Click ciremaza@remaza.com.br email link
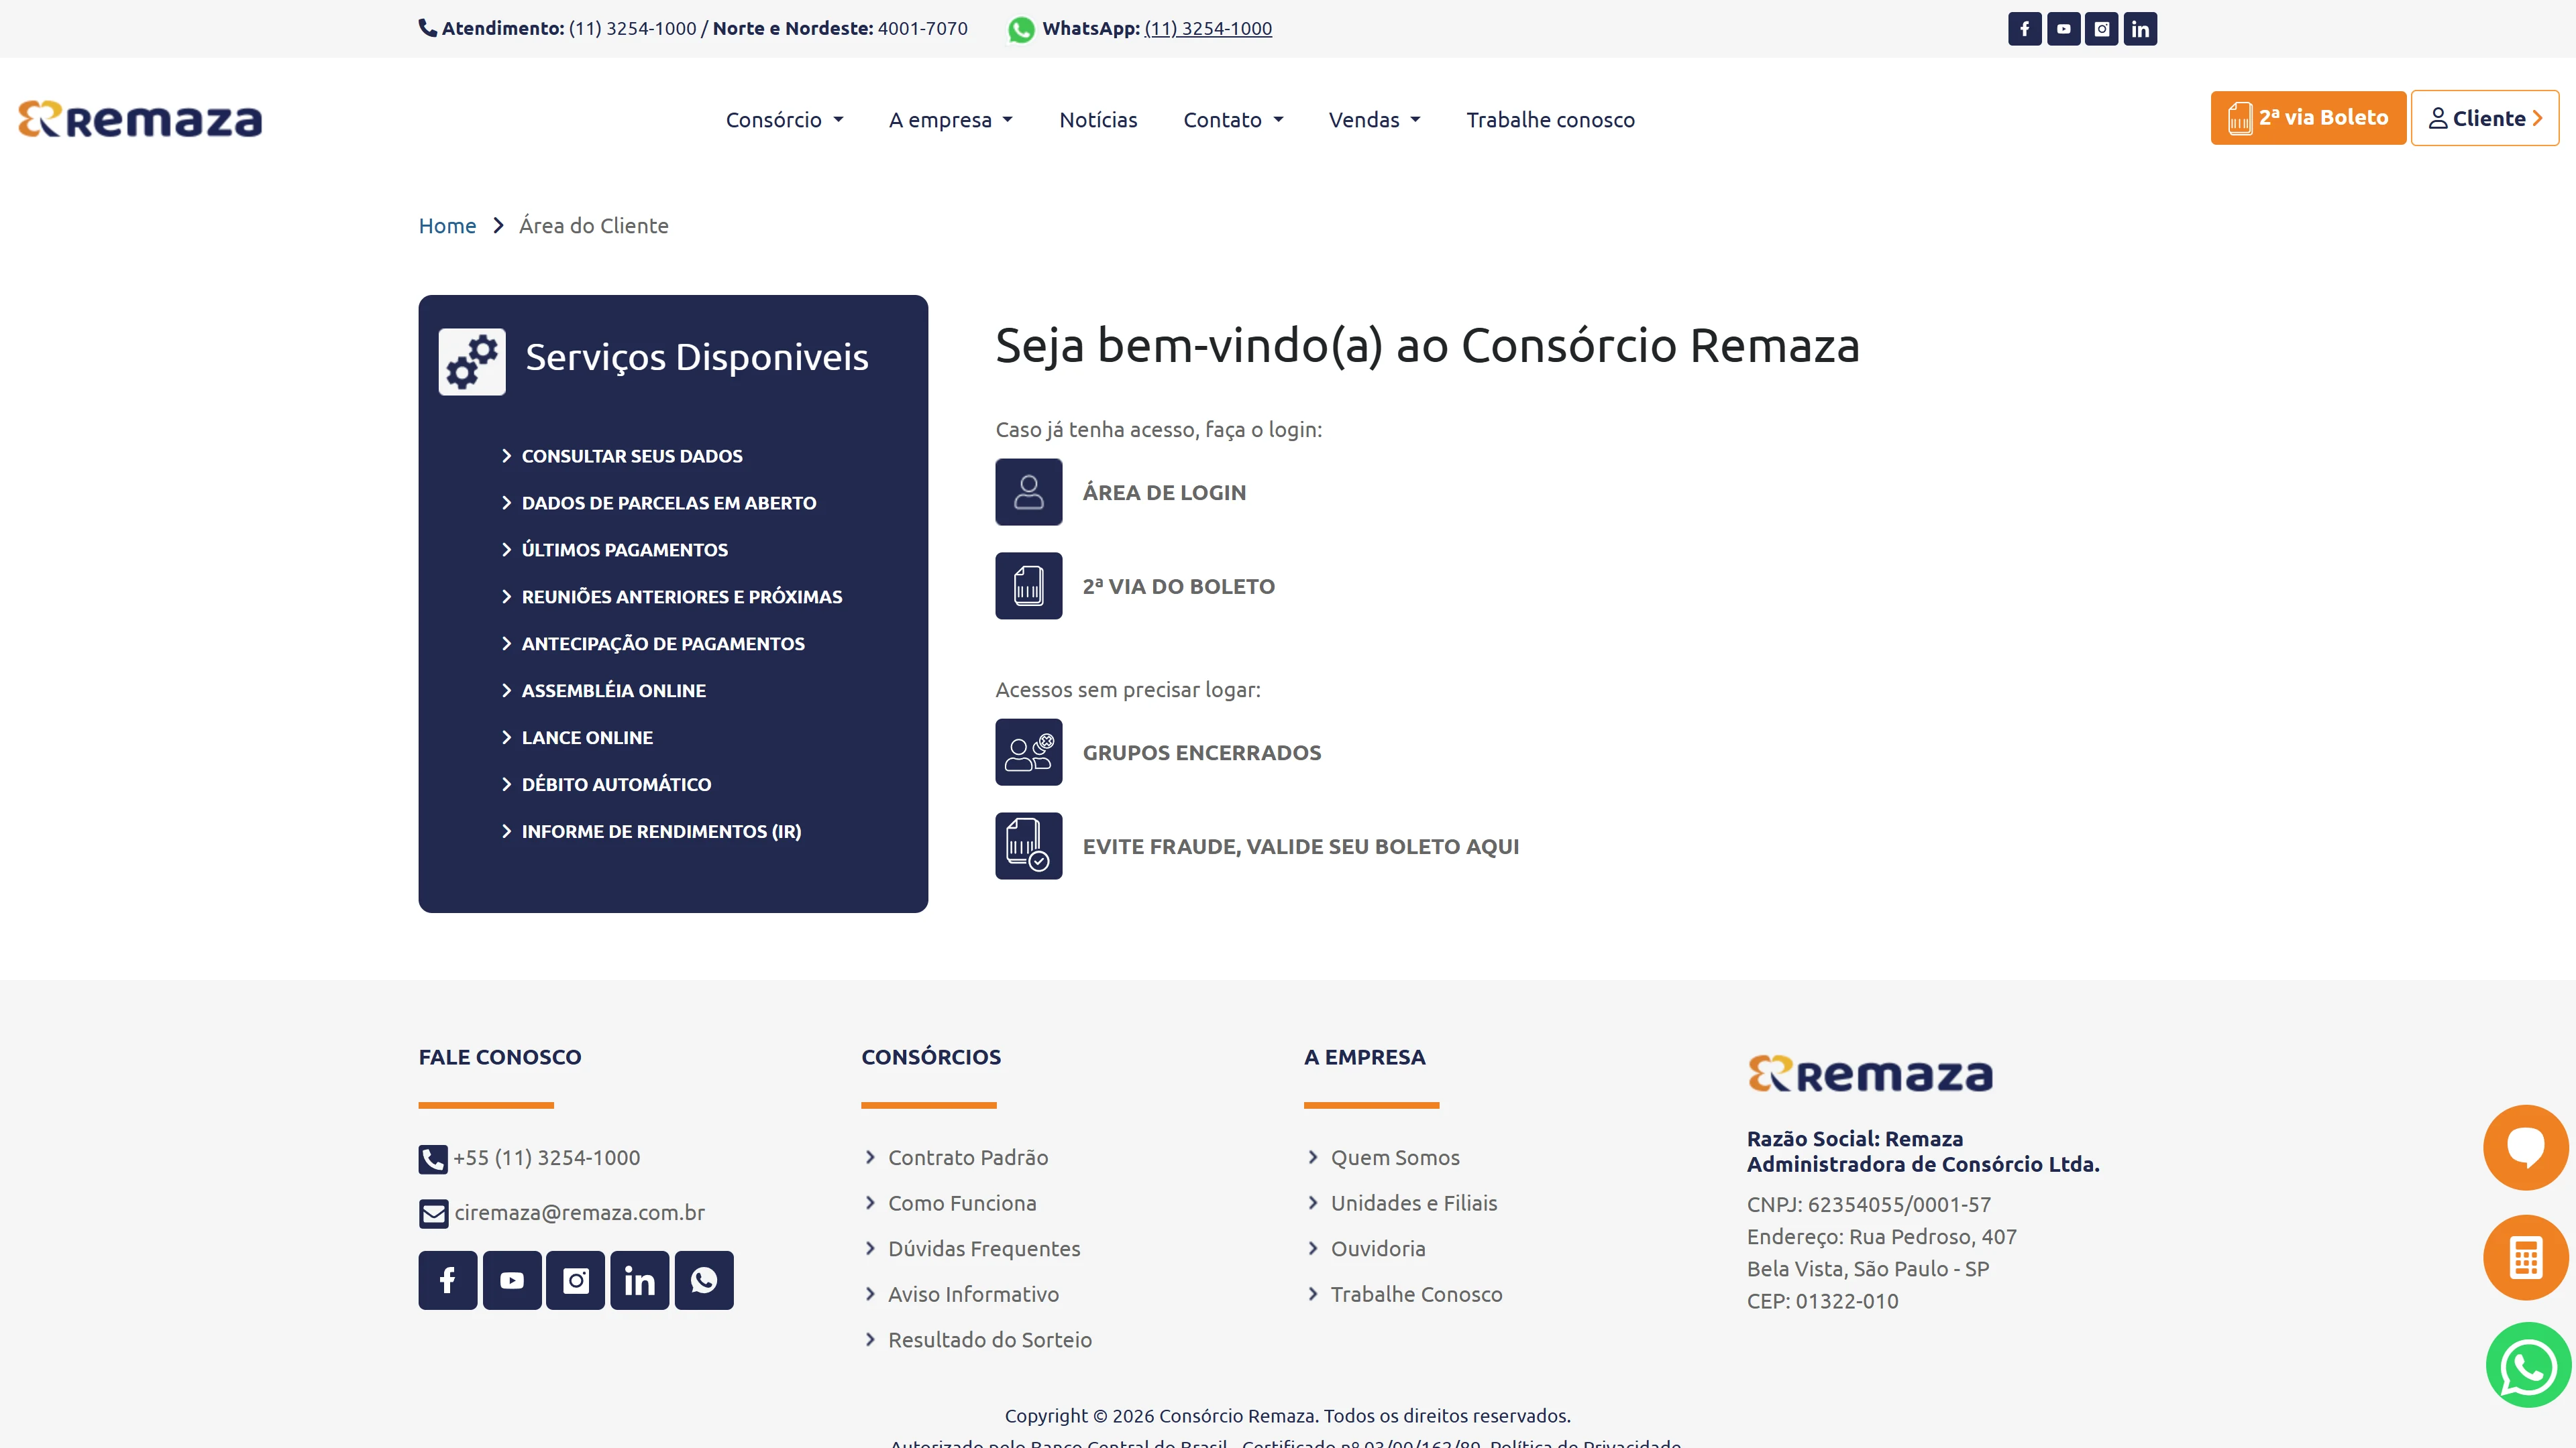The image size is (2576, 1448). point(580,1212)
